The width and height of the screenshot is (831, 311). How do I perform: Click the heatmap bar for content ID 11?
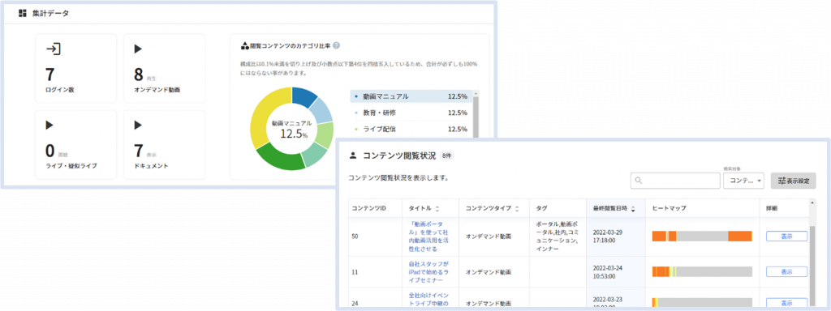click(x=702, y=272)
